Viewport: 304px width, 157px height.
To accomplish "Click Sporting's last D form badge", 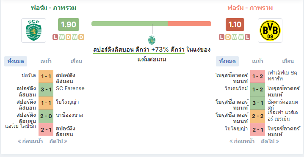I will tap(81, 37).
